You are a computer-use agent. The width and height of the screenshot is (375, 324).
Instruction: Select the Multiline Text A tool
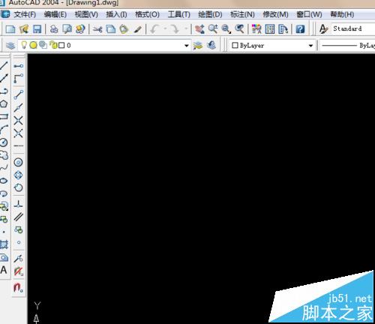(x=4, y=270)
